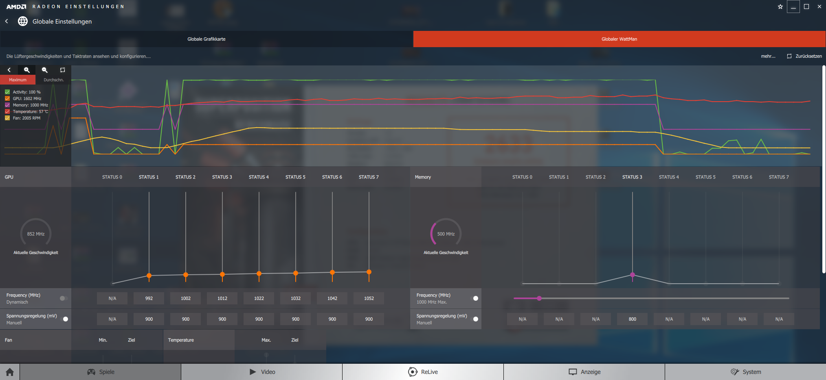
Task: Switch to Globale Grafikkarte tab
Action: coord(206,39)
